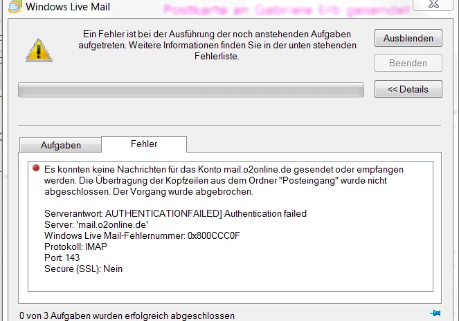The width and height of the screenshot is (459, 321).
Task: Click the header message about Fehlerliste
Action: [x=217, y=46]
